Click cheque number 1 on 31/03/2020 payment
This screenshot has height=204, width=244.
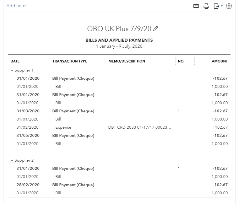179,111
